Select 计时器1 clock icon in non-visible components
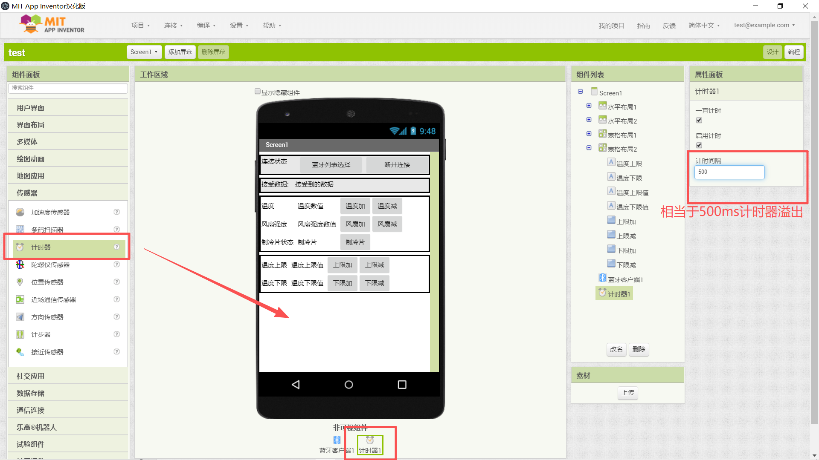The width and height of the screenshot is (819, 460). 370,440
